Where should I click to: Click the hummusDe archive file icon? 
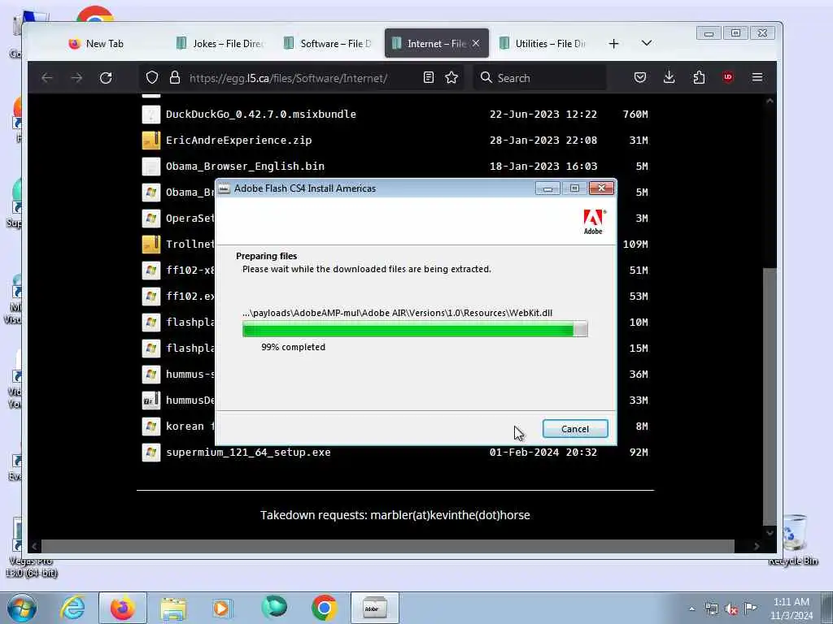point(150,400)
